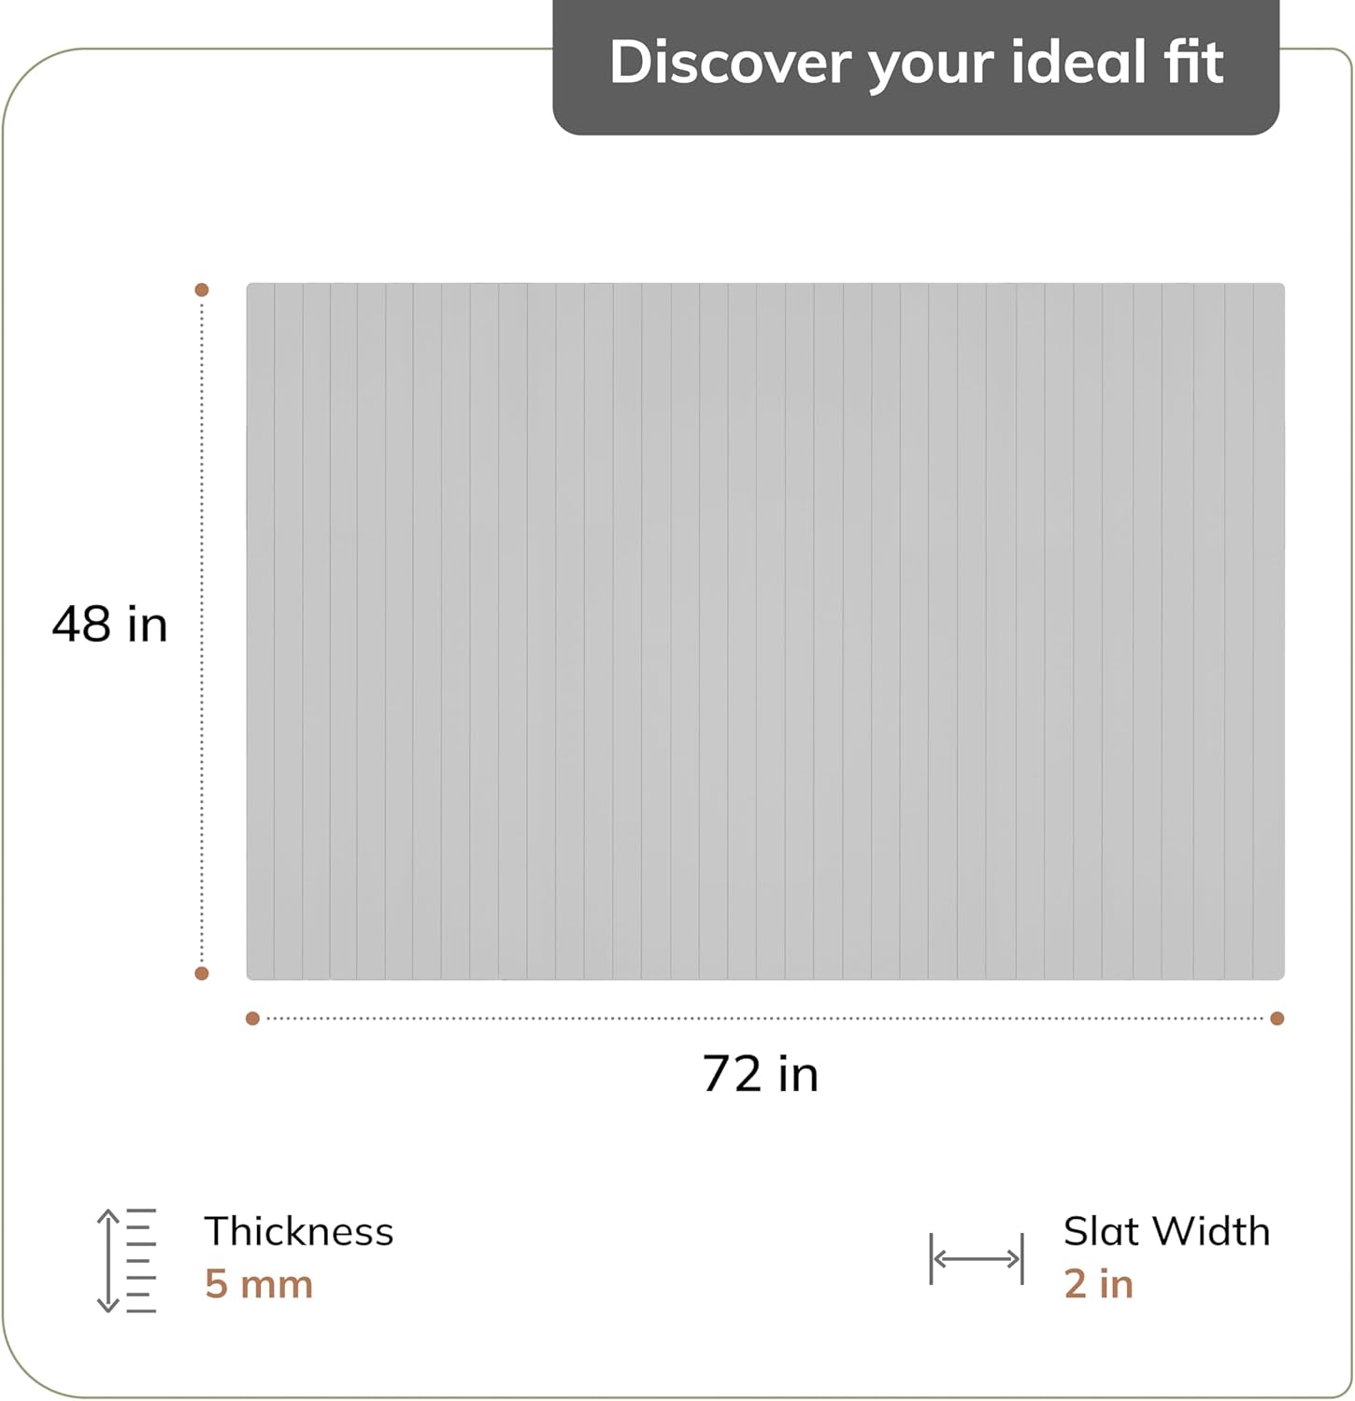
Task: Click the "Thickness" label text
Action: (299, 1231)
